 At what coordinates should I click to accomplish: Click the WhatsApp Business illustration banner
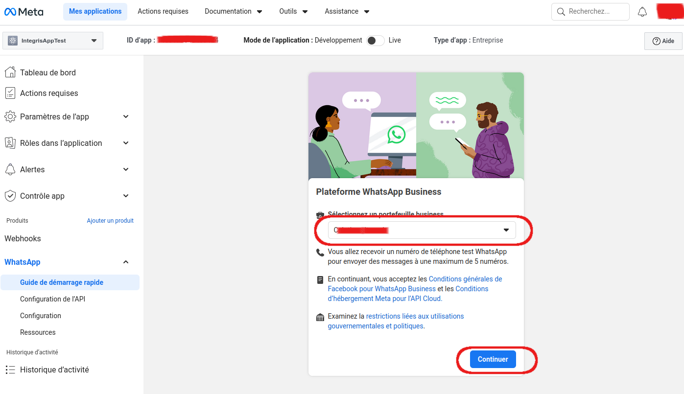[x=416, y=125]
